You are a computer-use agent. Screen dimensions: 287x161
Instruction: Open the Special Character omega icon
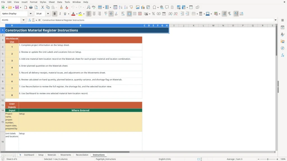[154, 7]
